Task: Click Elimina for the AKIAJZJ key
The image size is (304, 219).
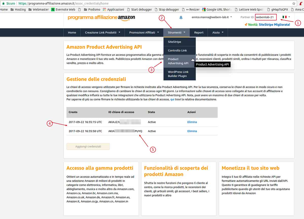Action: click(x=192, y=122)
